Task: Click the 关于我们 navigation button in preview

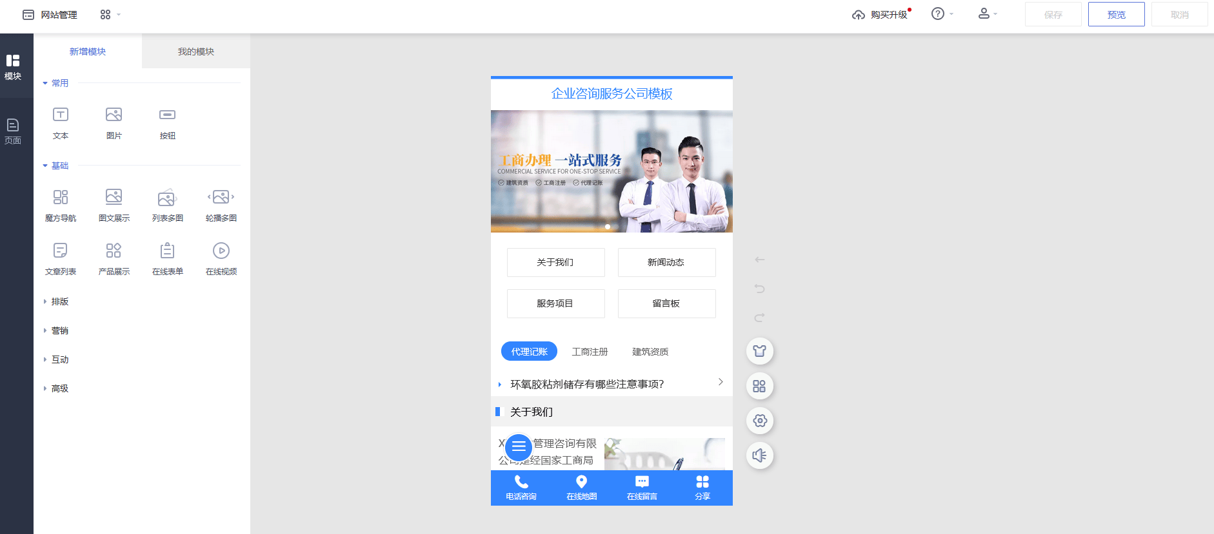Action: [555, 262]
